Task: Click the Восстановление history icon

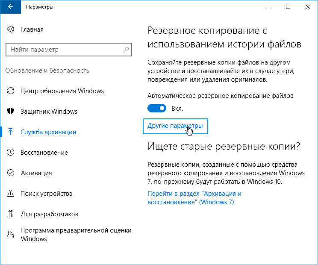Action: pos(11,153)
